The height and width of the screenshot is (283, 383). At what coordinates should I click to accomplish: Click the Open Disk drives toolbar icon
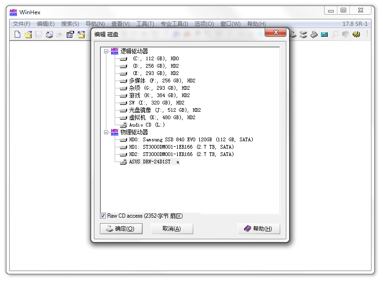click(x=303, y=35)
